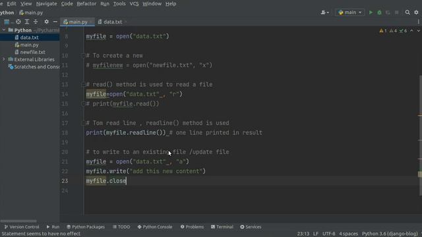The height and width of the screenshot is (237, 422).
Task: Open the Problems tool window
Action: [x=192, y=227]
